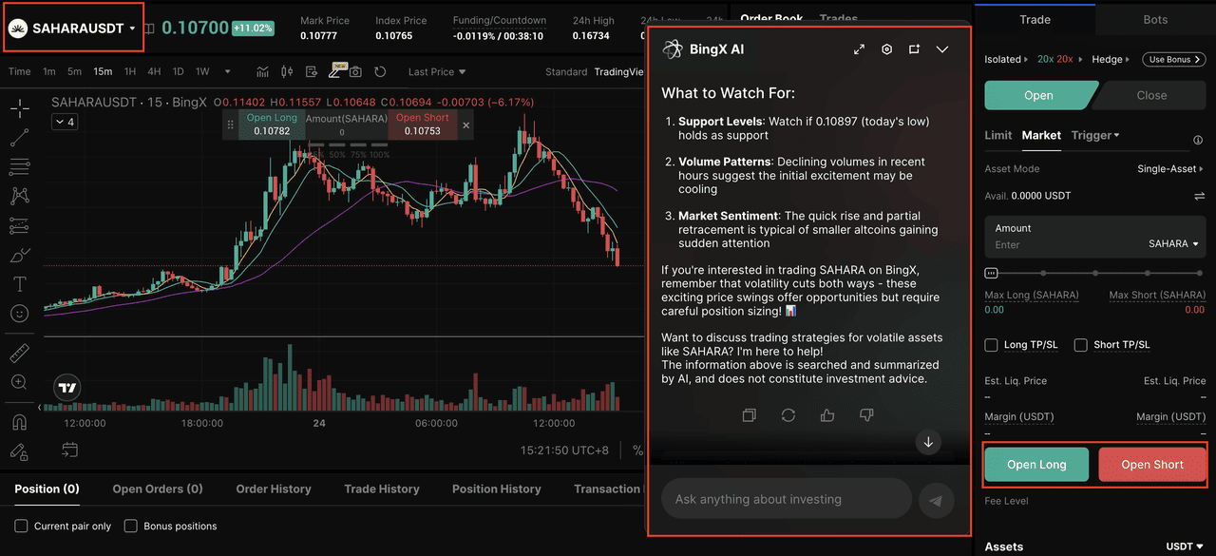1216x556 pixels.
Task: Change the Isolated margin mode
Action: pyautogui.click(x=1005, y=59)
